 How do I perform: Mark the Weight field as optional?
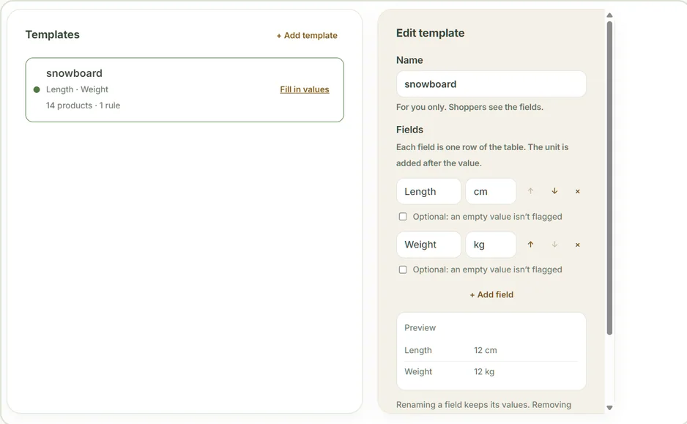pos(403,269)
